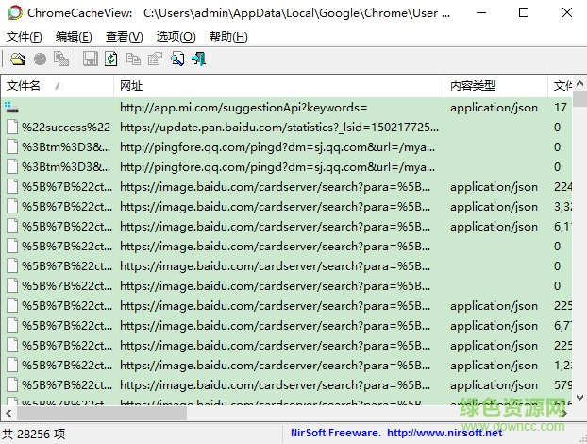This screenshot has width=587, height=444.
Task: Click the Copy toolbar icon
Action: [133, 60]
